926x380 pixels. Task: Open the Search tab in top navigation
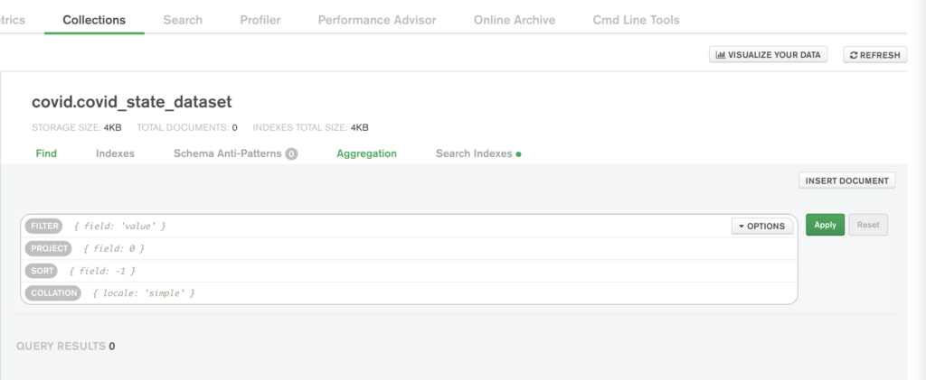click(x=183, y=20)
